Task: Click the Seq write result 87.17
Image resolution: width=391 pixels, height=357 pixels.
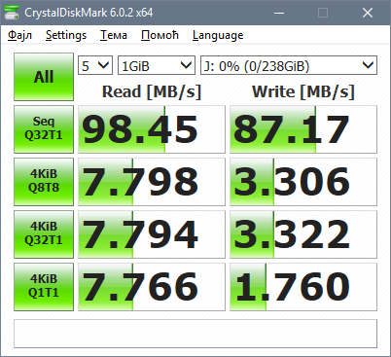Action: click(303, 129)
